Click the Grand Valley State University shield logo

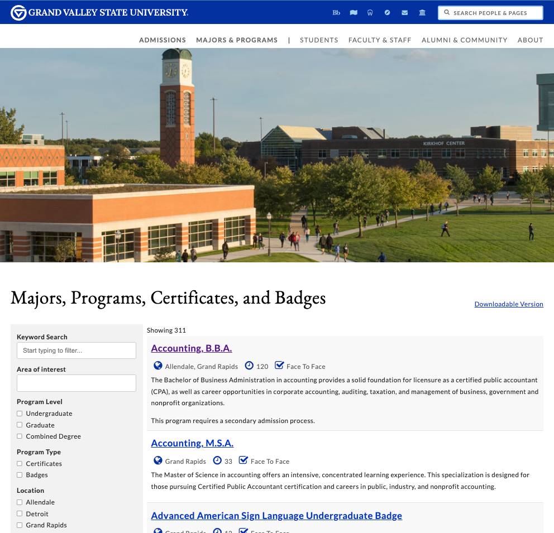[x=18, y=12]
